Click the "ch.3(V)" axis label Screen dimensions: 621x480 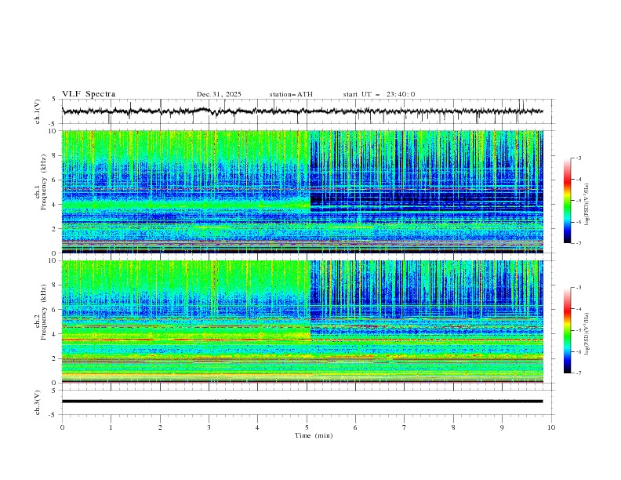[37, 402]
